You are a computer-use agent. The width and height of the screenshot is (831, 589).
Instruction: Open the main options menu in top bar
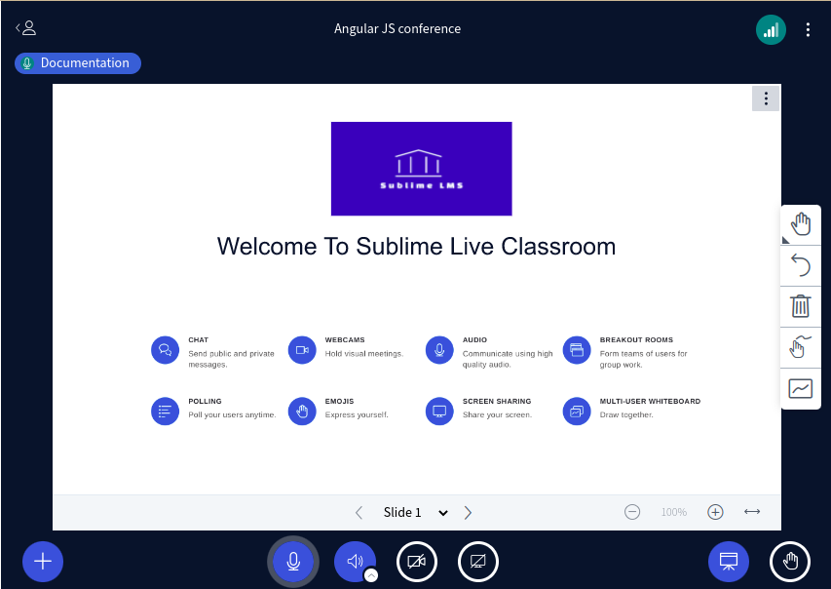pyautogui.click(x=808, y=29)
